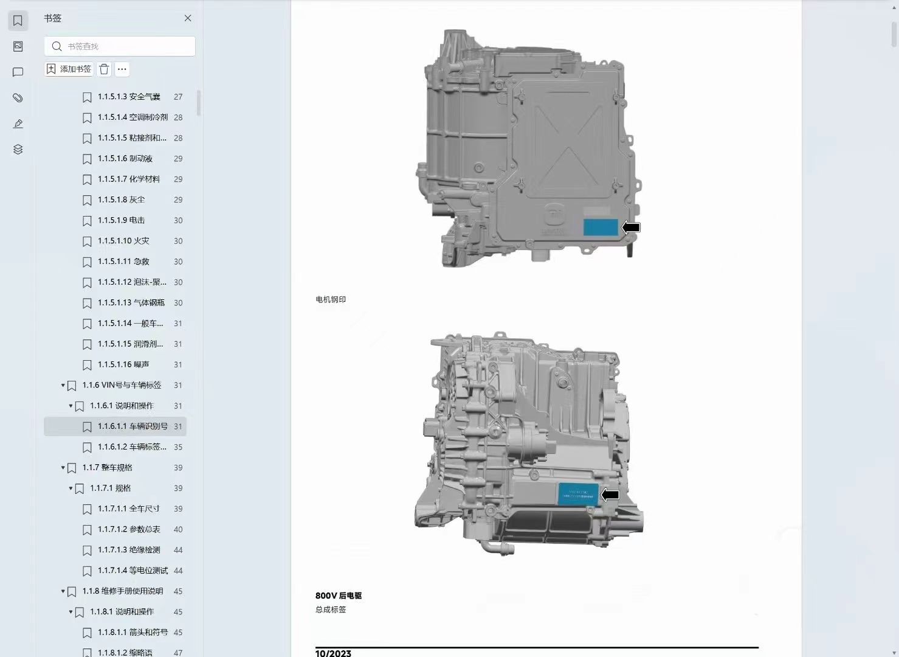Open the attachments paperclip icon
Image resolution: width=899 pixels, height=657 pixels.
click(18, 98)
